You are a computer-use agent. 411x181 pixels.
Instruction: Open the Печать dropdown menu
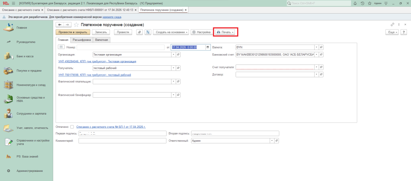pos(225,32)
